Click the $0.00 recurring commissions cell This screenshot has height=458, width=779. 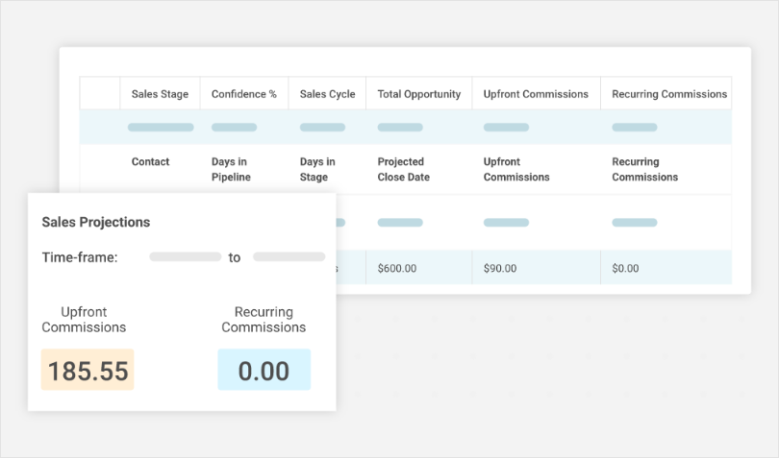click(x=666, y=268)
